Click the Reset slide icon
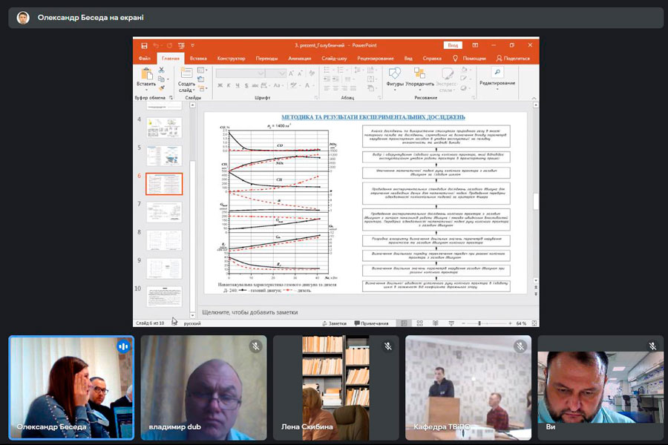The height and width of the screenshot is (445, 668). pos(201,79)
